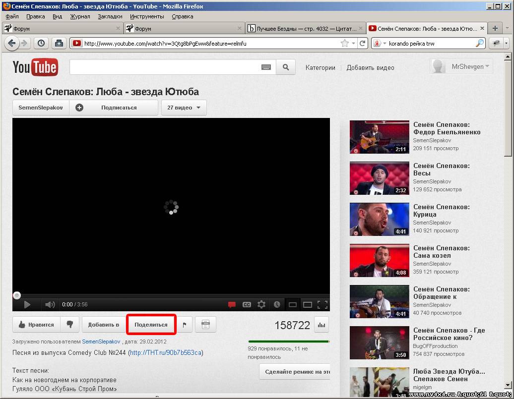This screenshot has height=399, width=514.
Task: Click the reload page icon in address bar
Action: [x=362, y=43]
